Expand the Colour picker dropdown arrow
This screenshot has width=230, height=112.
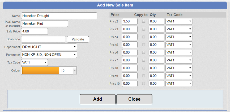click(75, 71)
